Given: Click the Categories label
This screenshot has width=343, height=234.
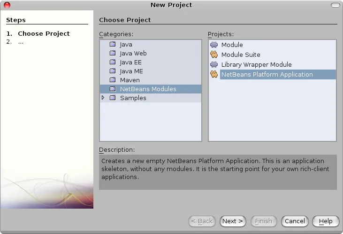Looking at the screenshot, I should coord(116,34).
